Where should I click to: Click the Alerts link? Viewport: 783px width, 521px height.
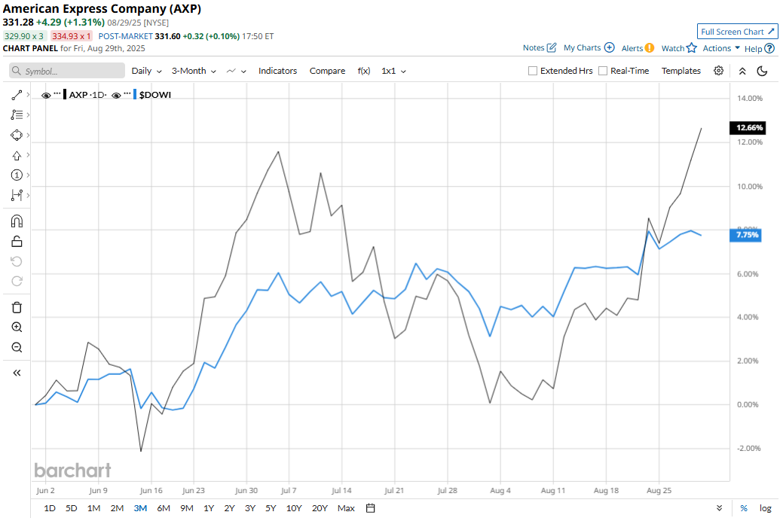point(632,48)
